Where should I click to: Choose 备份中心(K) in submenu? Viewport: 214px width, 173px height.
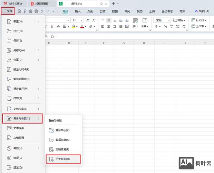tap(63, 130)
